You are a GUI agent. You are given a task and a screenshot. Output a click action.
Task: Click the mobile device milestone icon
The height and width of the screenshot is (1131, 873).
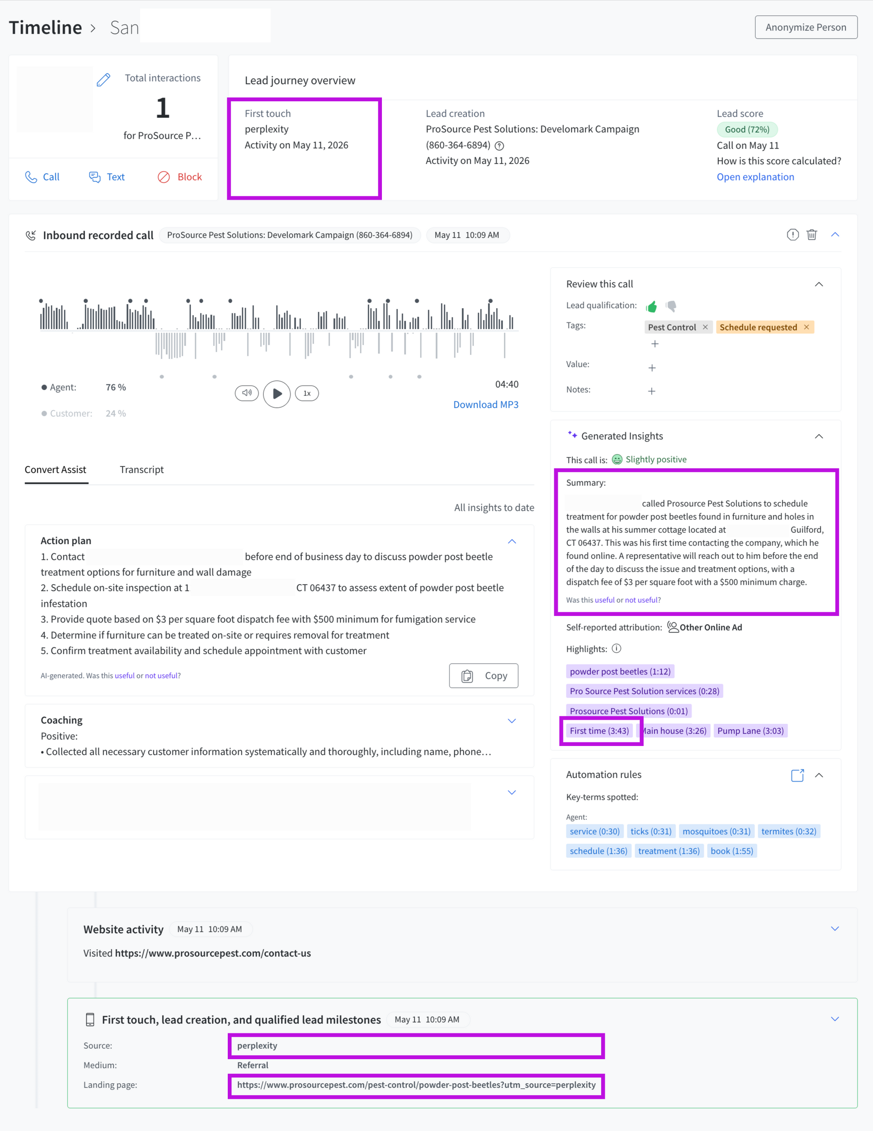click(90, 1020)
